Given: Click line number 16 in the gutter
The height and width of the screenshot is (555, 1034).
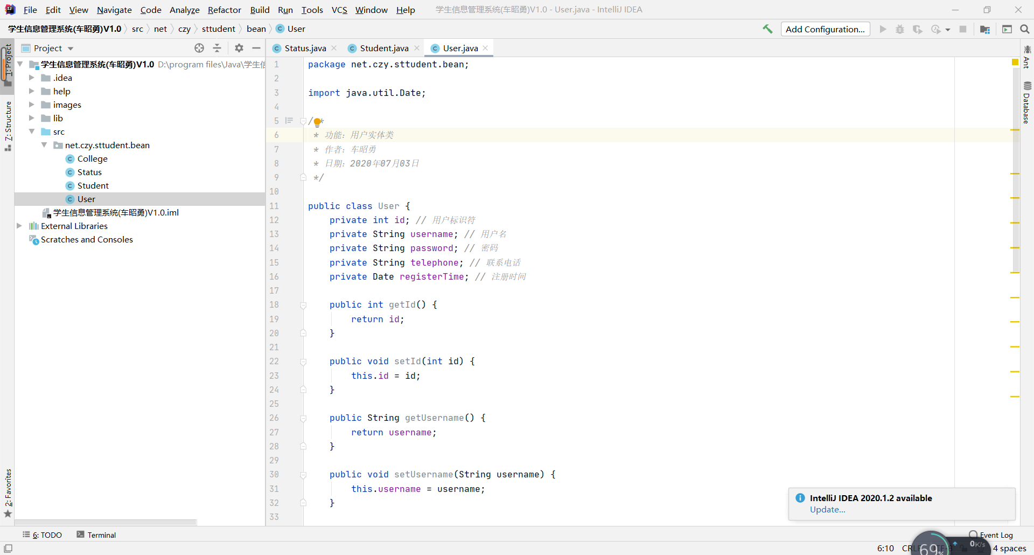Looking at the screenshot, I should point(274,277).
